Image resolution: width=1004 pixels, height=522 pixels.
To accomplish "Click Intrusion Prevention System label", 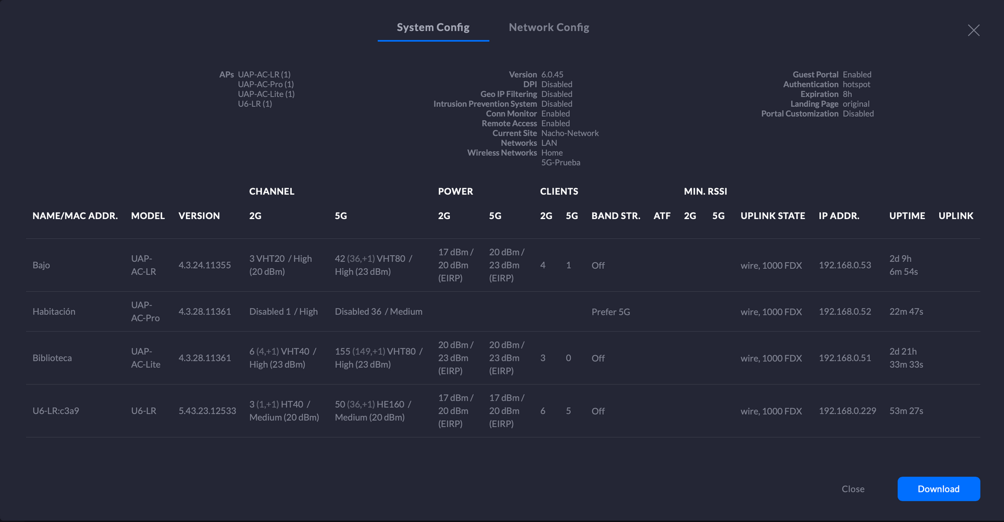I will point(485,104).
